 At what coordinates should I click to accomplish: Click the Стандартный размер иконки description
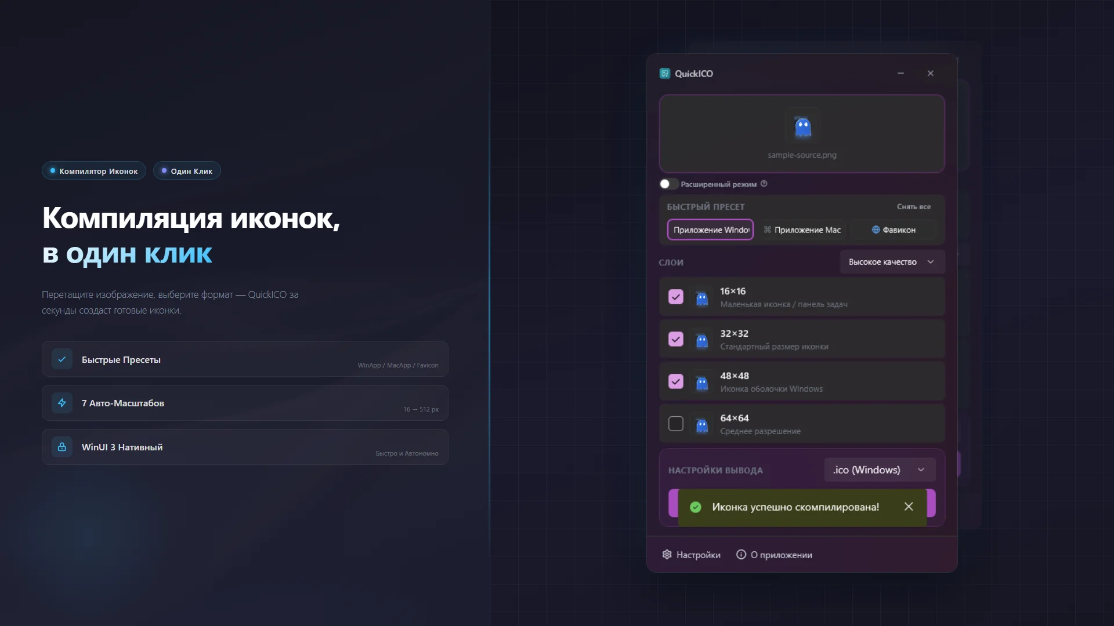click(775, 347)
